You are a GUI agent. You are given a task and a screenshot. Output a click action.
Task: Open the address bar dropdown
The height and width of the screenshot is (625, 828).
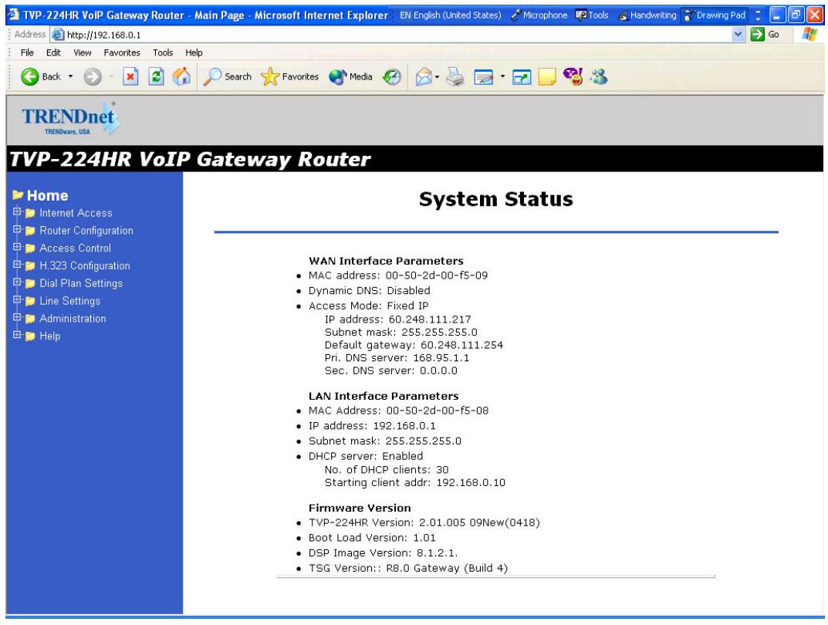[x=738, y=35]
